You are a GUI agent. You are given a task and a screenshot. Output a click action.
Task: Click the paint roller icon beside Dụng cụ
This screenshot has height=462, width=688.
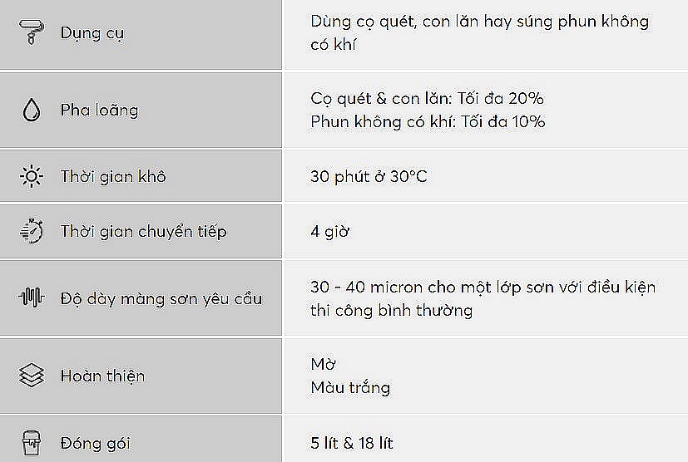31,33
